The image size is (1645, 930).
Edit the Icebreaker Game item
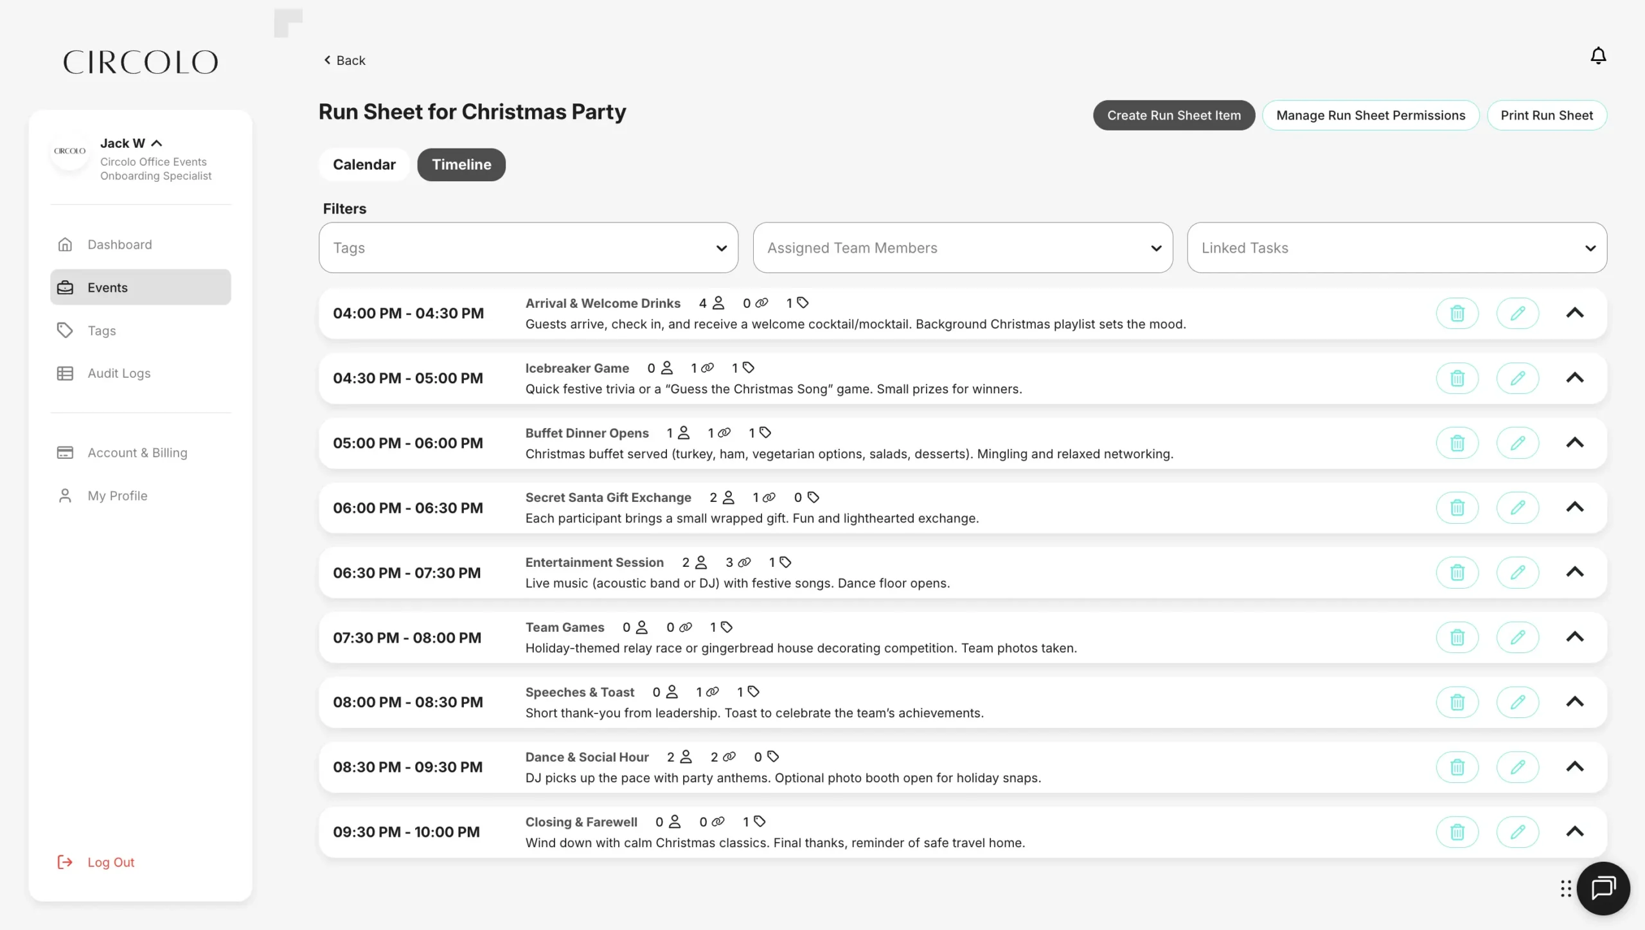[x=1517, y=379]
